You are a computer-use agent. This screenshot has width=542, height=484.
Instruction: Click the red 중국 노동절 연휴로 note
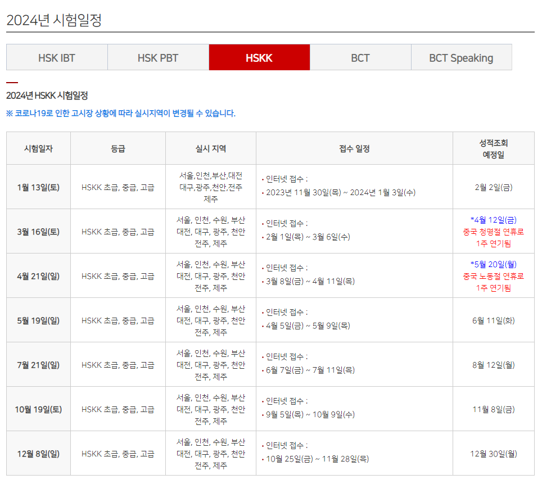pyautogui.click(x=493, y=276)
